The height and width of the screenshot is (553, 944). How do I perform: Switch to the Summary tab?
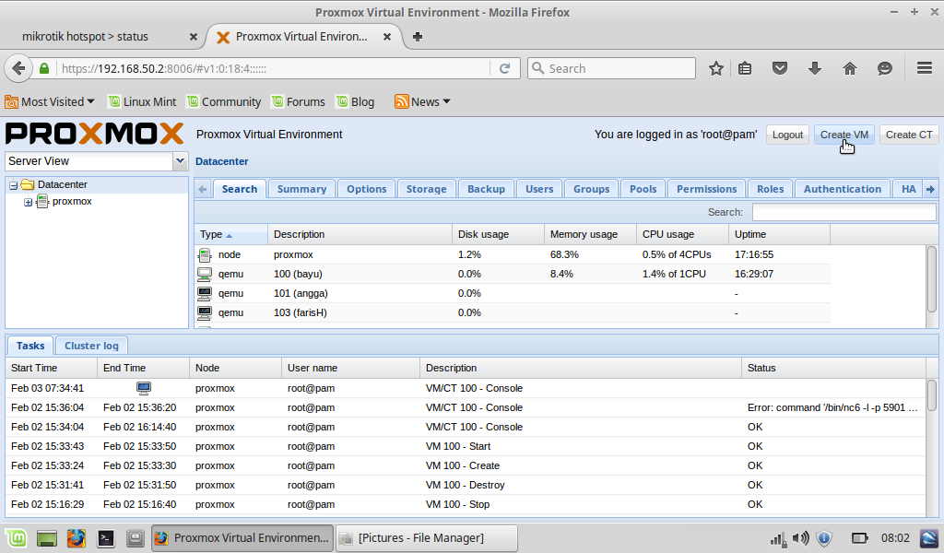[301, 189]
